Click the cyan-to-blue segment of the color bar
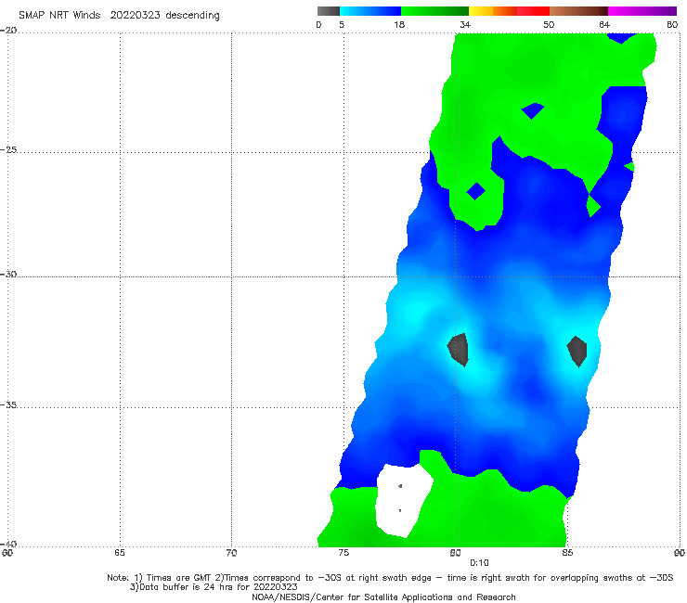Screen dimensions: 687x603 (370, 11)
